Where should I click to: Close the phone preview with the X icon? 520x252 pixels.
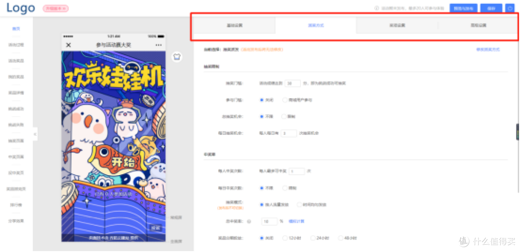pyautogui.click(x=68, y=45)
